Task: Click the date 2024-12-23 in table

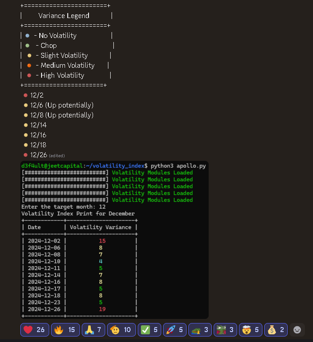Action: click(44, 302)
